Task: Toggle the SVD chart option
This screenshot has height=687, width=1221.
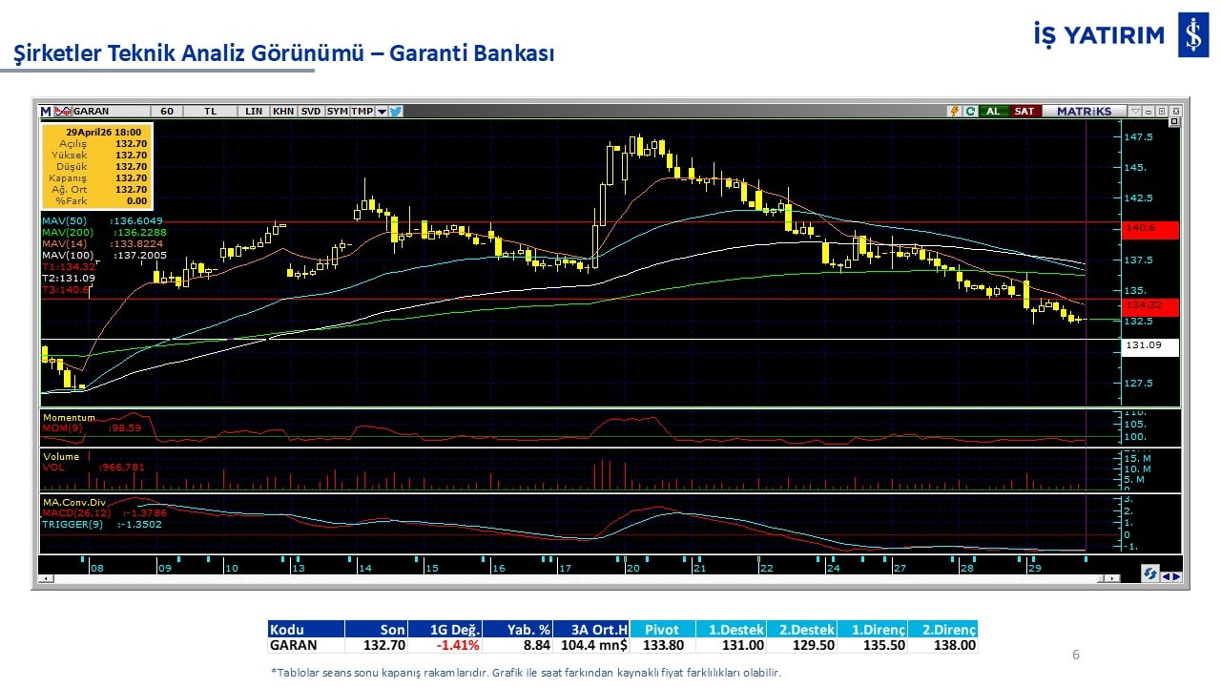Action: [x=311, y=112]
